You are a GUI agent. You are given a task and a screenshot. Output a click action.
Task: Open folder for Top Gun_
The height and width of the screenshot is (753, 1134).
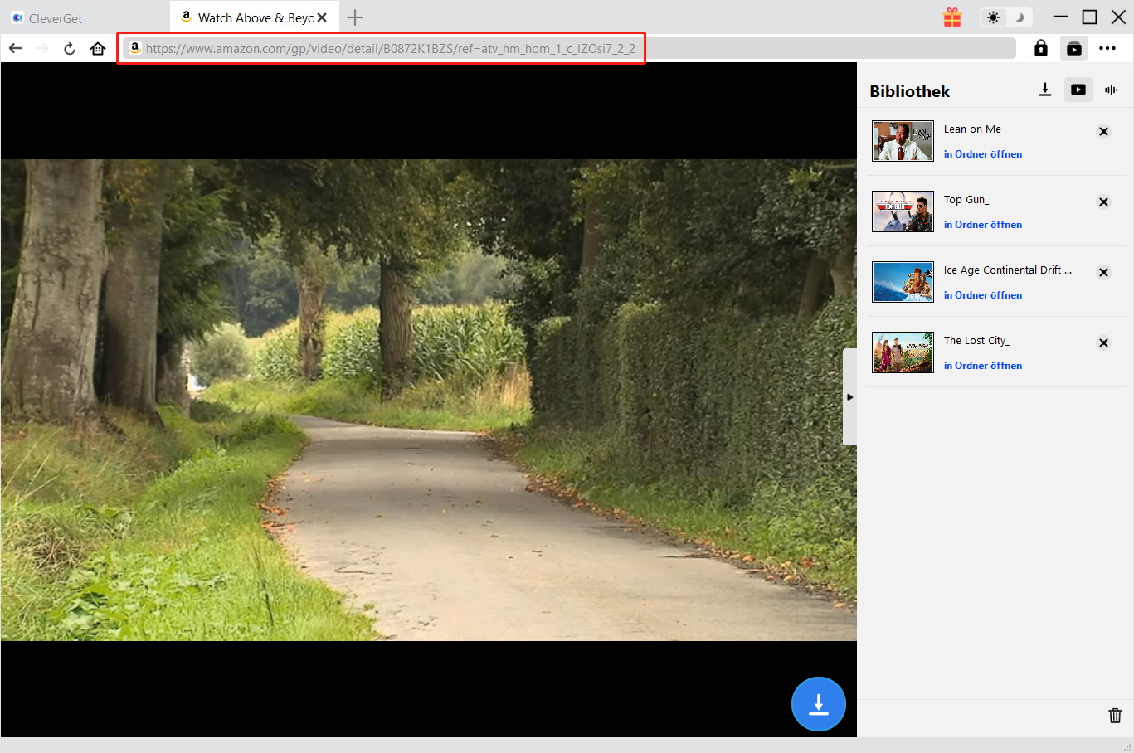point(982,225)
